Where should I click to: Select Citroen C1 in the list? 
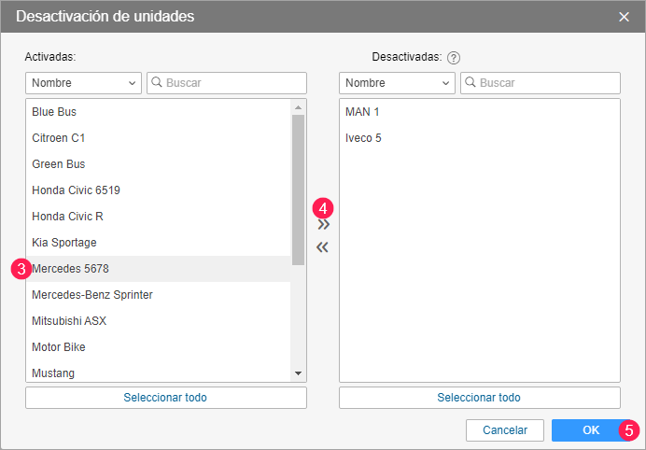[59, 138]
